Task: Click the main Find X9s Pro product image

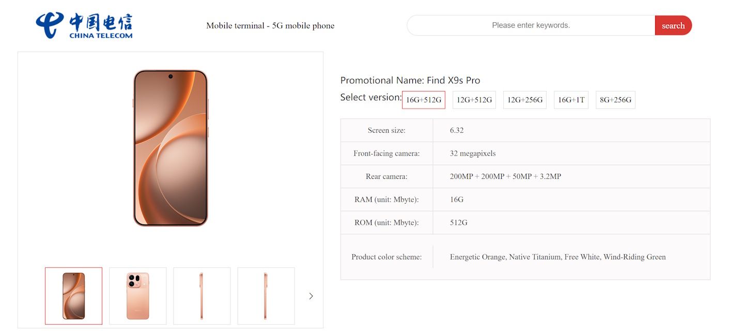Action: tap(171, 150)
